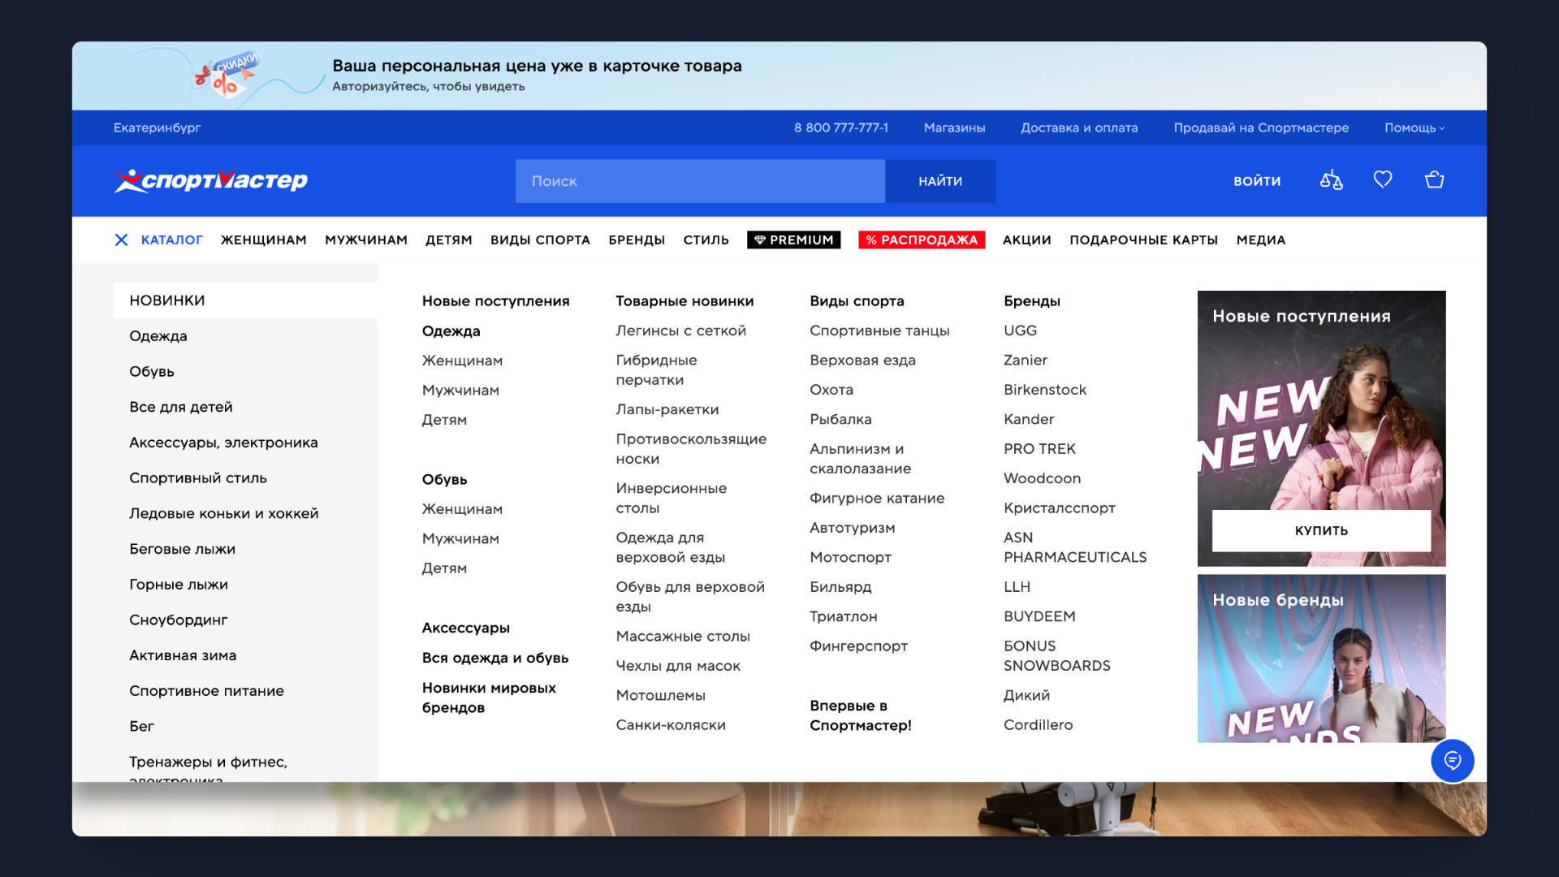Screen dimensions: 1559x877
Task: Click the favorites heart icon
Action: (x=1382, y=179)
